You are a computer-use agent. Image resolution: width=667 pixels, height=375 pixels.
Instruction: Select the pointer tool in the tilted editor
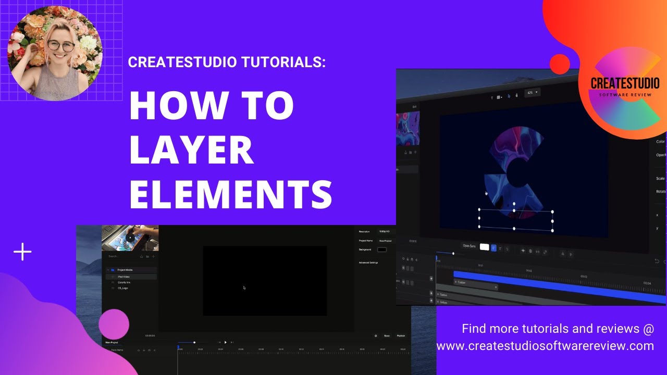pyautogui.click(x=509, y=96)
